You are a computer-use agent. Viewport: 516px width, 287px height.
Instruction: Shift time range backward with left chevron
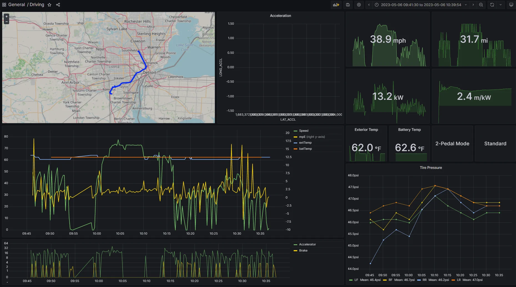click(x=369, y=5)
